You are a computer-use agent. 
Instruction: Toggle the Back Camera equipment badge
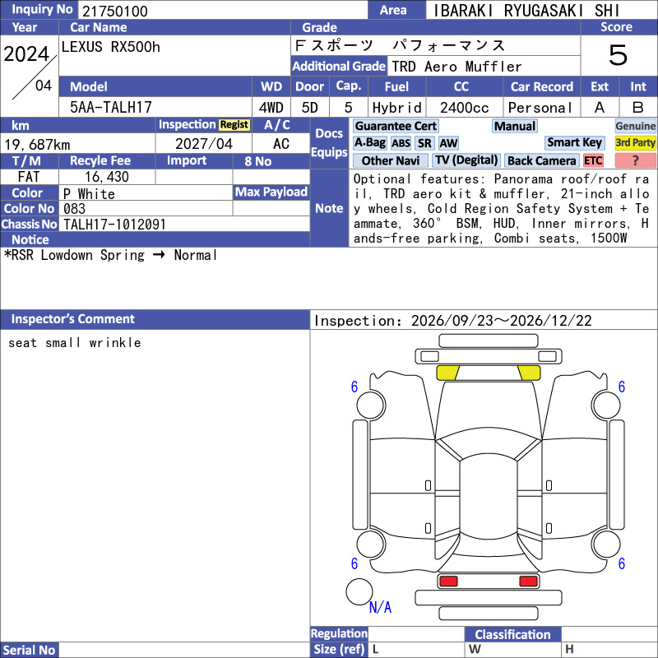click(x=541, y=160)
